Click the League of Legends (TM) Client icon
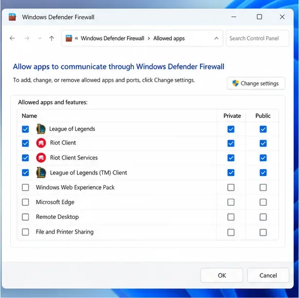Image resolution: width=299 pixels, height=298 pixels. tap(41, 173)
